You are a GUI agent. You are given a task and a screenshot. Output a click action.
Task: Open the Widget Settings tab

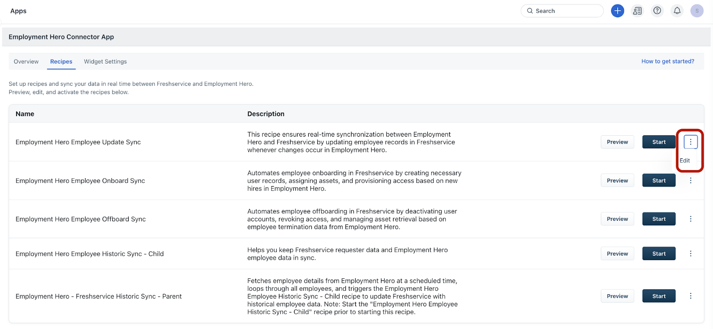click(105, 61)
